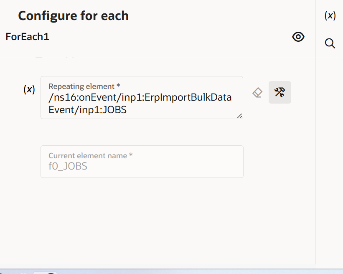Click the 'Repeating element *' label
Viewport: 343px width, 274px height.
(x=84, y=86)
